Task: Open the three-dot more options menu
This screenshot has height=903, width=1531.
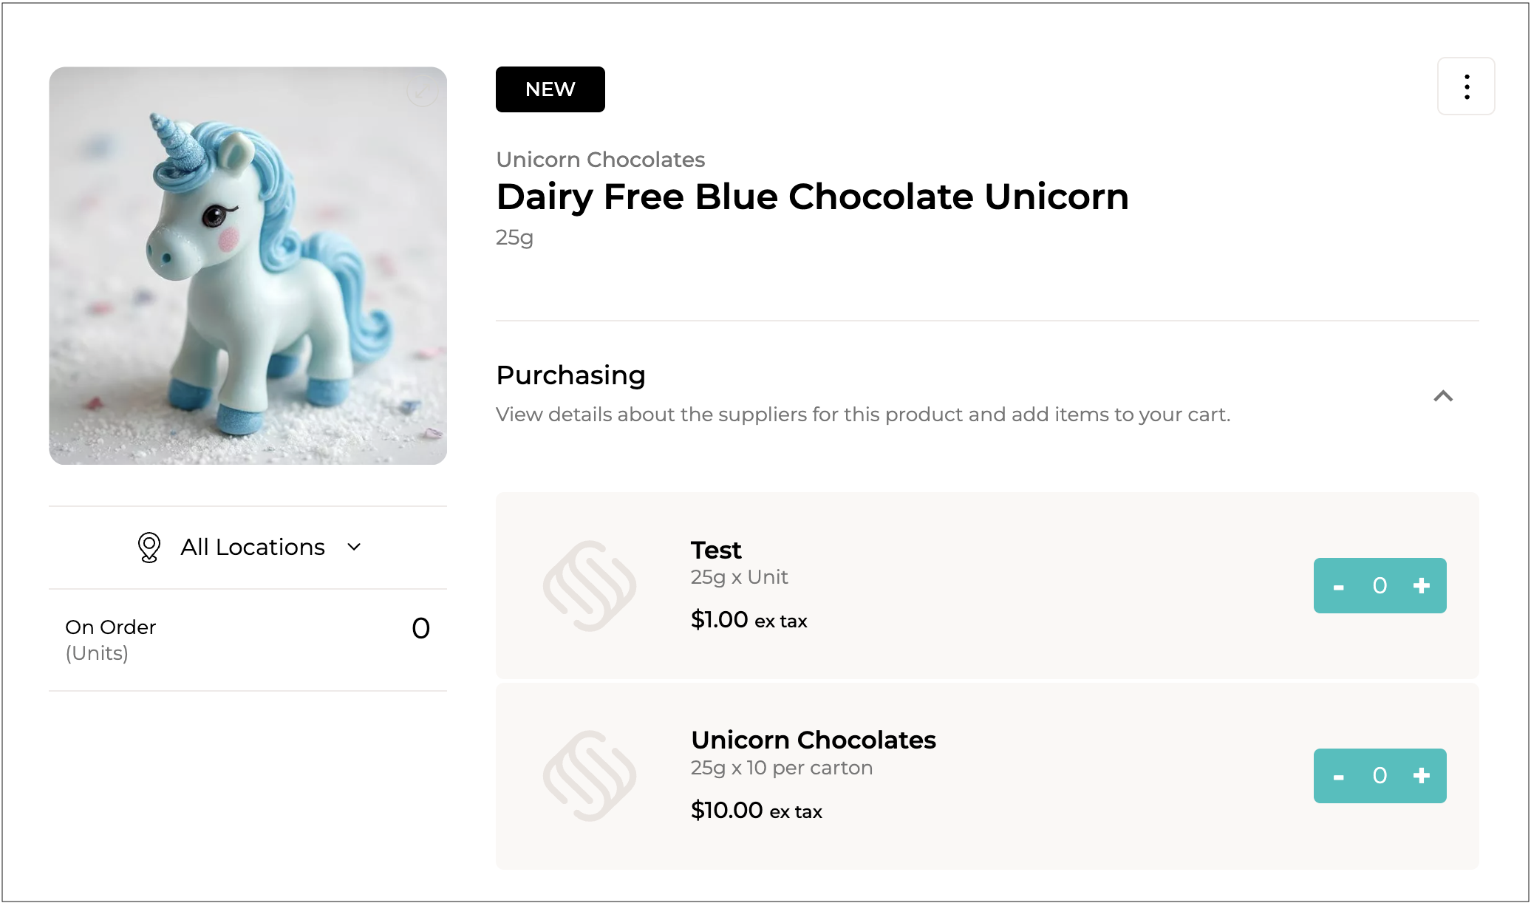Action: pyautogui.click(x=1466, y=86)
